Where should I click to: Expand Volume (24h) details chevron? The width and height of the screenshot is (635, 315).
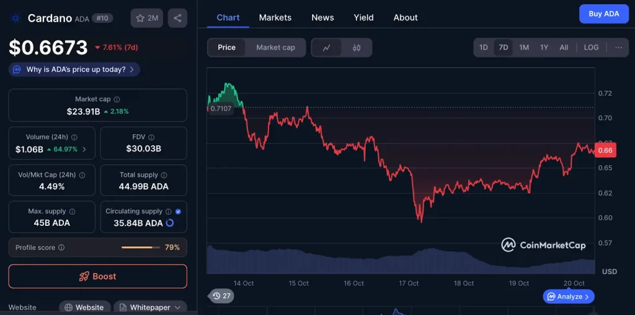pos(84,149)
